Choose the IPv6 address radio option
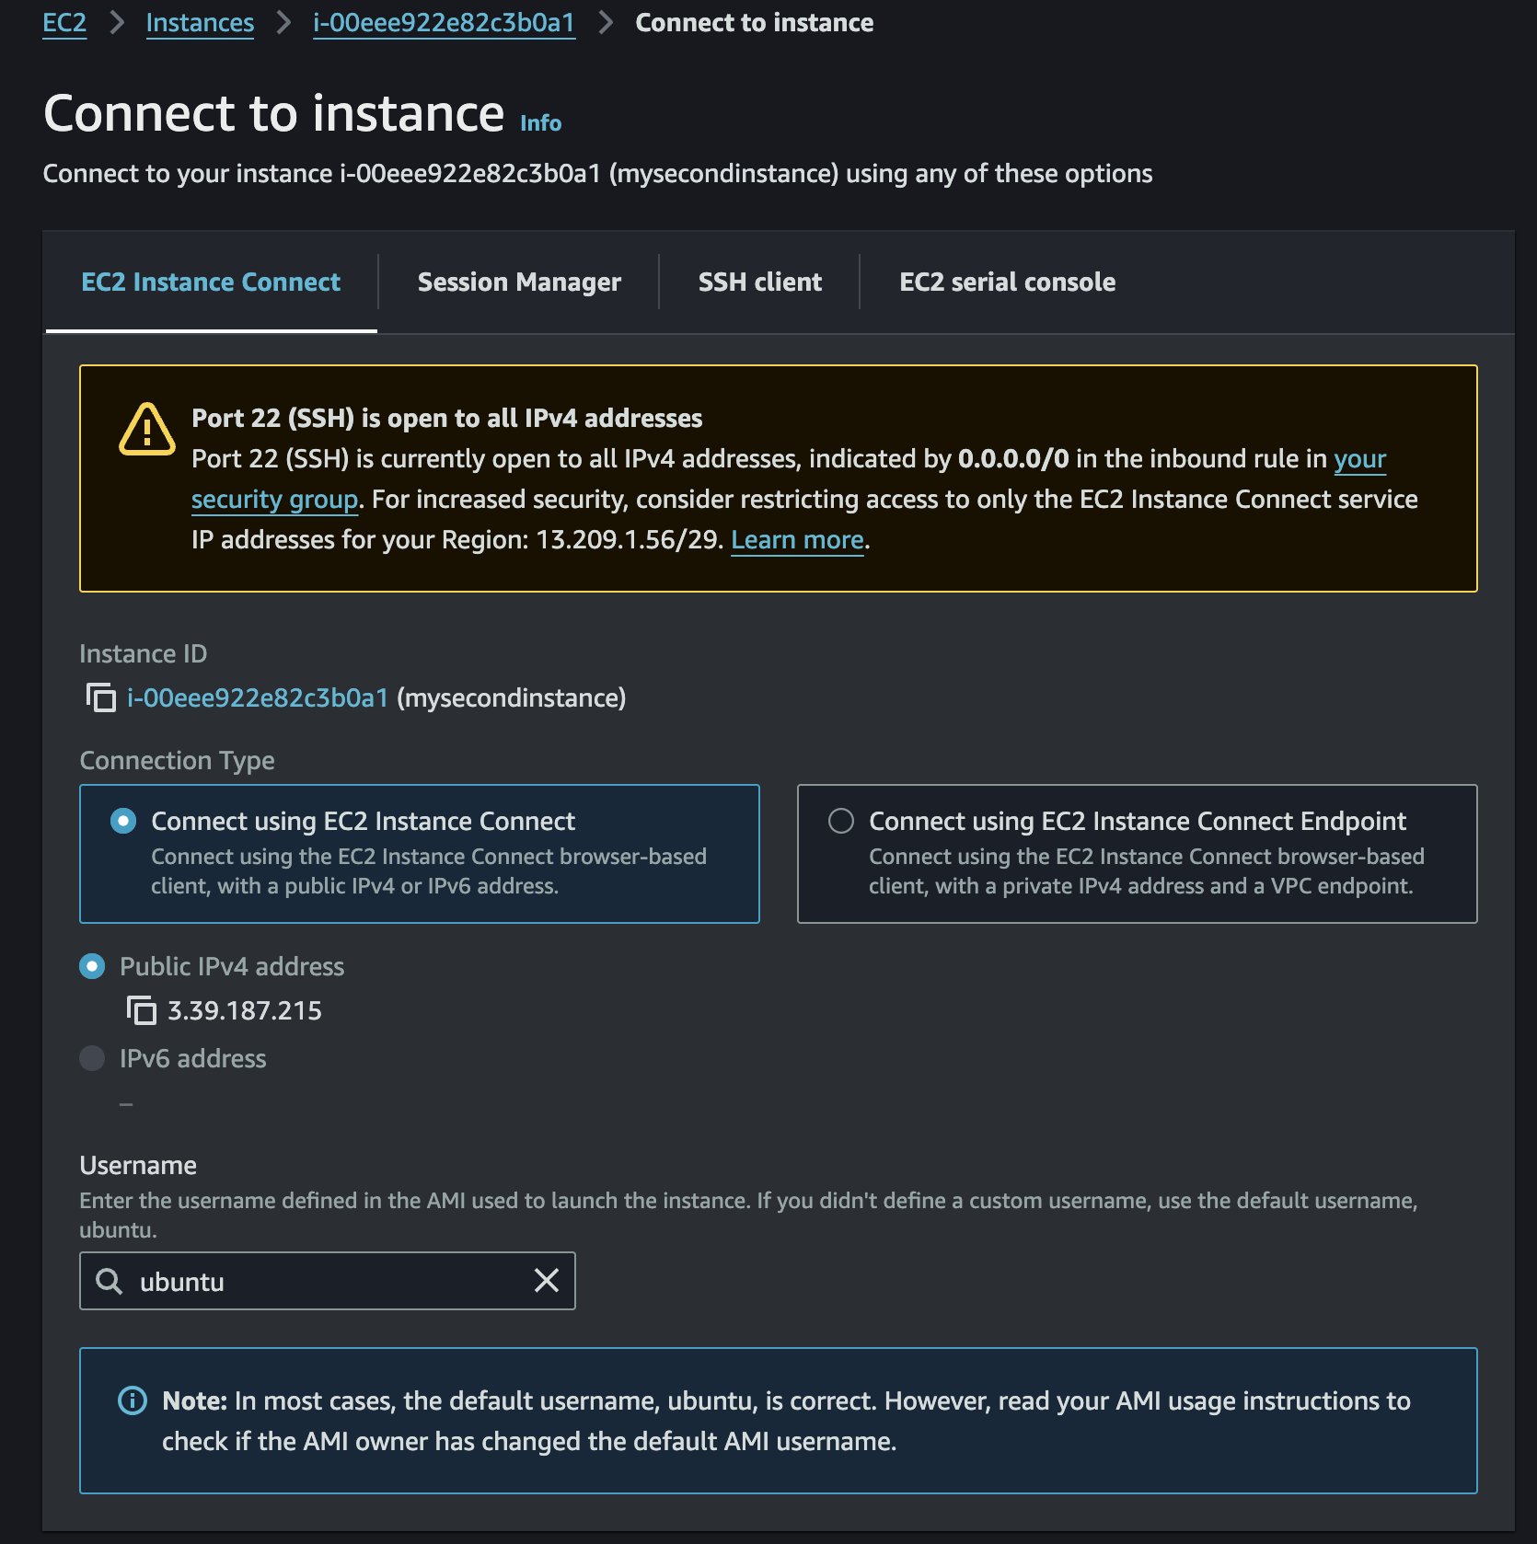 pos(92,1058)
